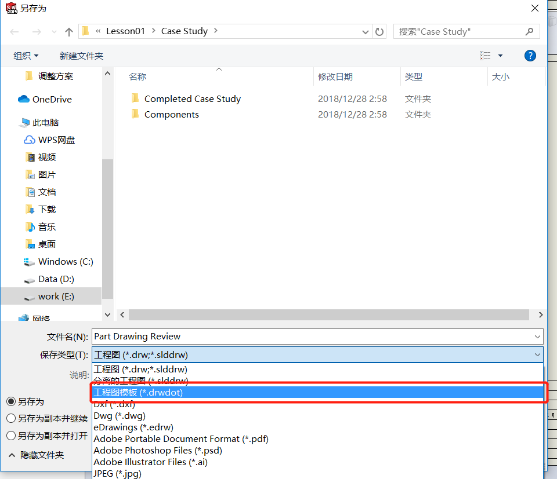Refresh the Case Study folder
Image resolution: width=557 pixels, height=479 pixels.
[379, 31]
